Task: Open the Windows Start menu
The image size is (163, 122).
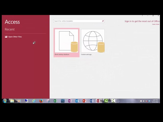Action: (5, 101)
